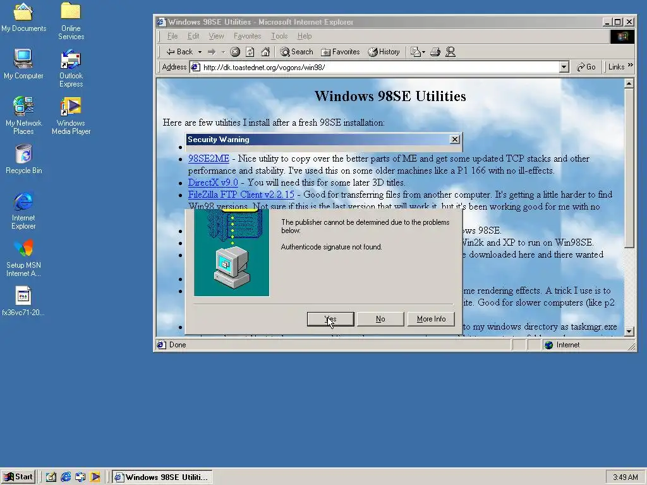Click the Print toolbar icon

435,52
